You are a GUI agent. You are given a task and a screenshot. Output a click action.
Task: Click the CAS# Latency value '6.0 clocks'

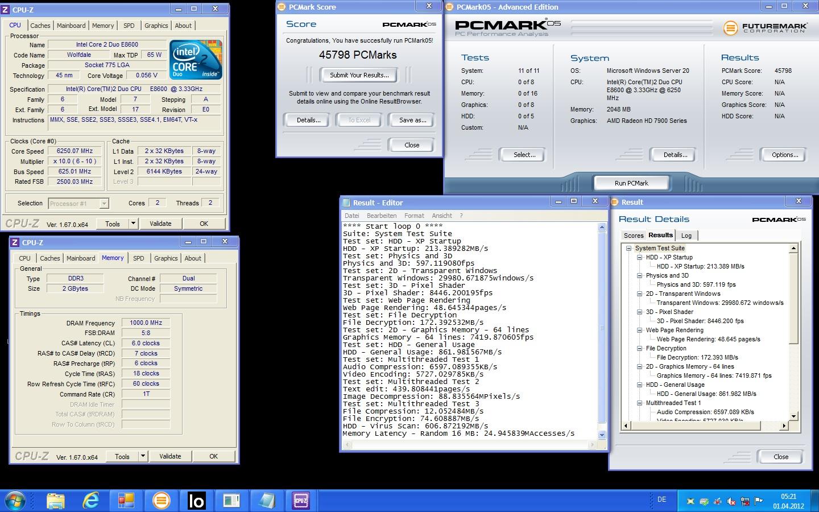(146, 344)
